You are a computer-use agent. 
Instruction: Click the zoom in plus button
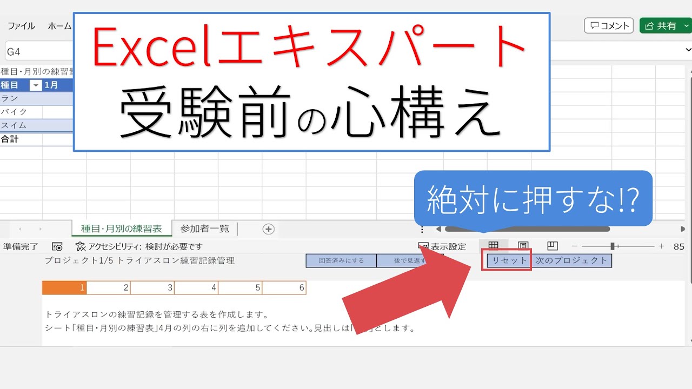coord(661,246)
